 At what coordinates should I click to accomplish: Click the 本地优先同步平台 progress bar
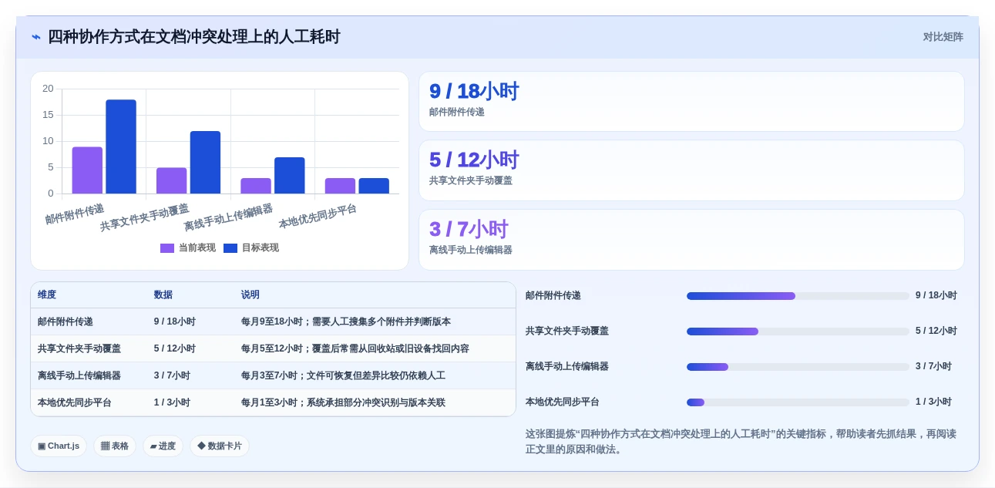click(x=798, y=402)
